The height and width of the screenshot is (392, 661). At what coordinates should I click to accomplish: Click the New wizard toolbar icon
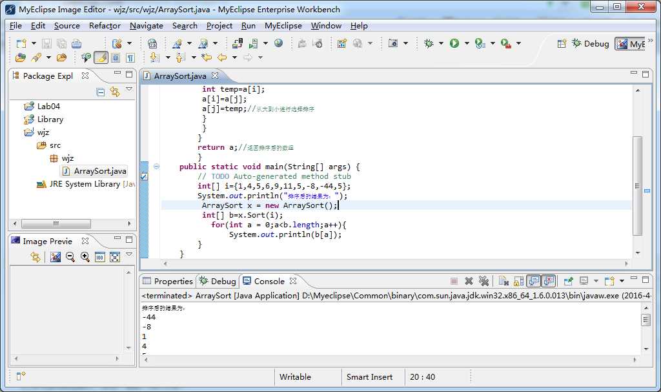pos(21,43)
